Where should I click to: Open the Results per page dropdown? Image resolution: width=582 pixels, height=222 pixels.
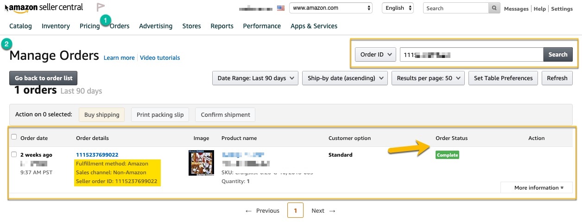pos(429,78)
